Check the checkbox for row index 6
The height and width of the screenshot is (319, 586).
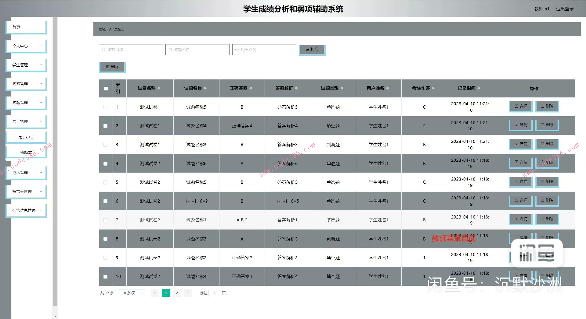coord(106,201)
